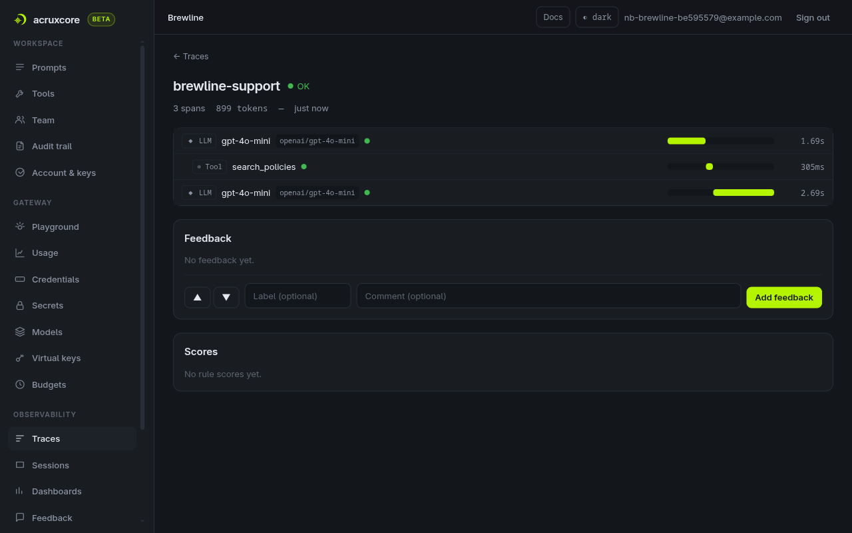Focus the Label (optional) field

298,296
